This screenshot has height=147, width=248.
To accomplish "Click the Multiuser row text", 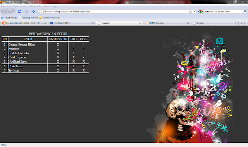I will [x=14, y=49].
